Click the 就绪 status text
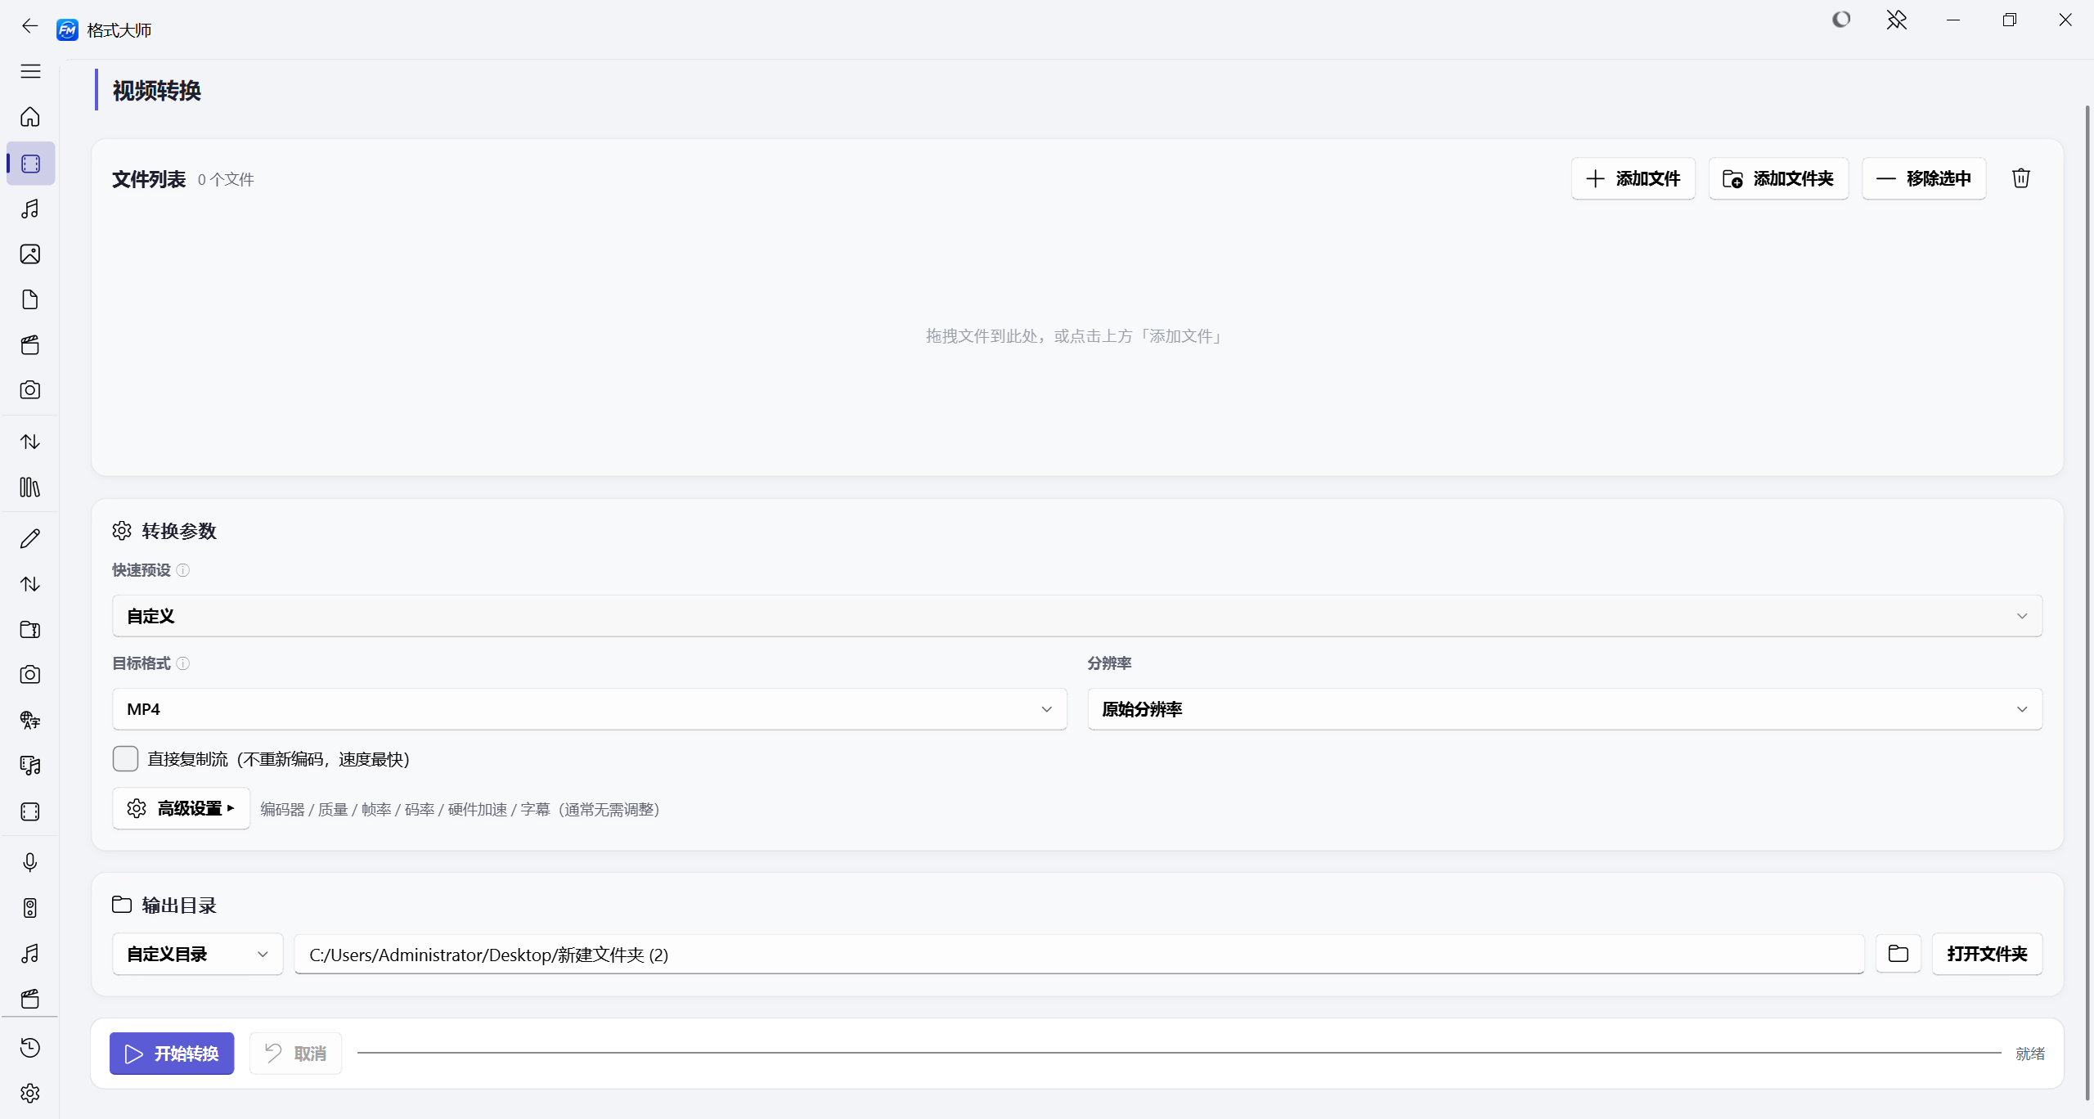 [x=2030, y=1054]
